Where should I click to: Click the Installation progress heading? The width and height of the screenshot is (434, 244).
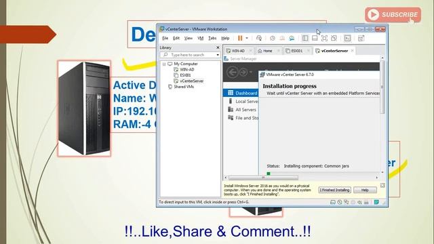pyautogui.click(x=290, y=86)
